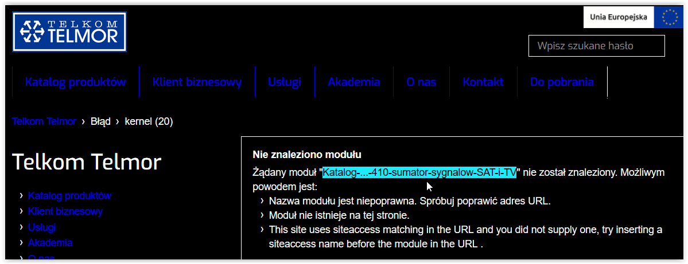Open Klient biznesowy in top navigation bar
The width and height of the screenshot is (688, 264).
[197, 82]
